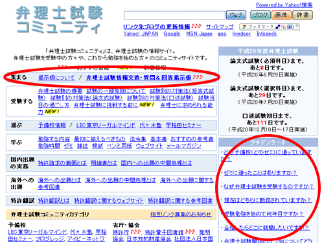The height and width of the screenshot is (243, 324).
Task: Click the ウェブ search button
Action: pyautogui.click(x=236, y=15)
